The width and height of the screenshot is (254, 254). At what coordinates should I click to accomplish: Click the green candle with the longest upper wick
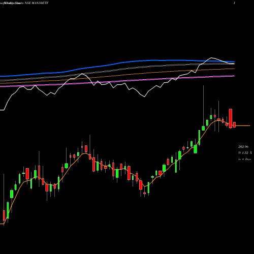coord(203,128)
